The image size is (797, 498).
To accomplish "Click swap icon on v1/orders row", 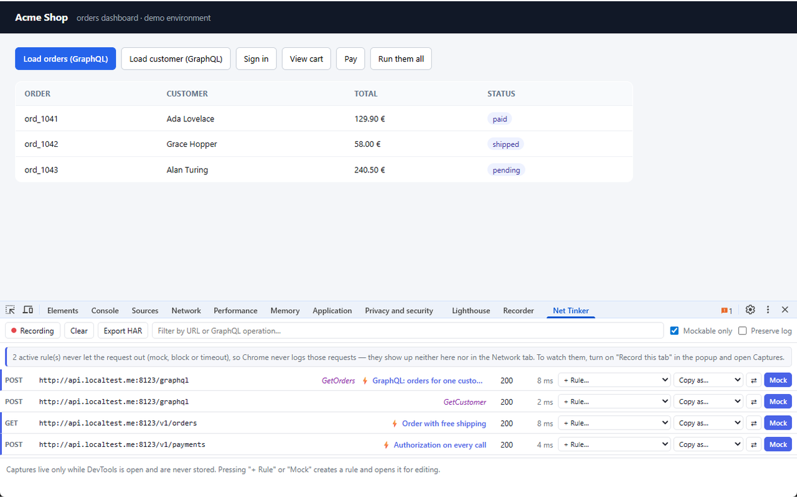I will pos(753,423).
